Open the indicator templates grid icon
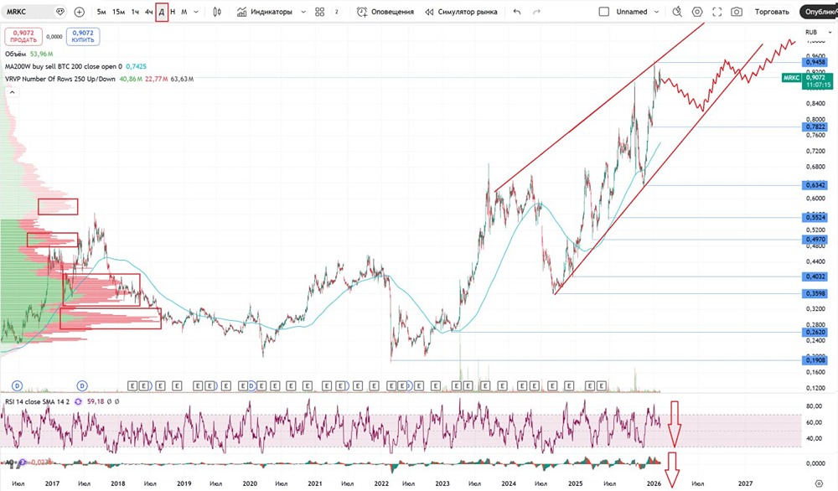This screenshot has width=838, height=491. 319,12
